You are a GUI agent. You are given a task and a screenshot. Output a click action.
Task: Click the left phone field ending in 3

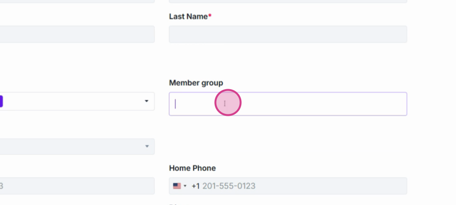coord(77,186)
